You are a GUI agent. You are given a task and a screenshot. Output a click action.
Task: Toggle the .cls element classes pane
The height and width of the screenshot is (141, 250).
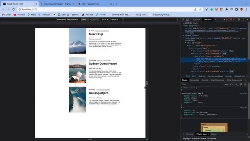point(232,84)
